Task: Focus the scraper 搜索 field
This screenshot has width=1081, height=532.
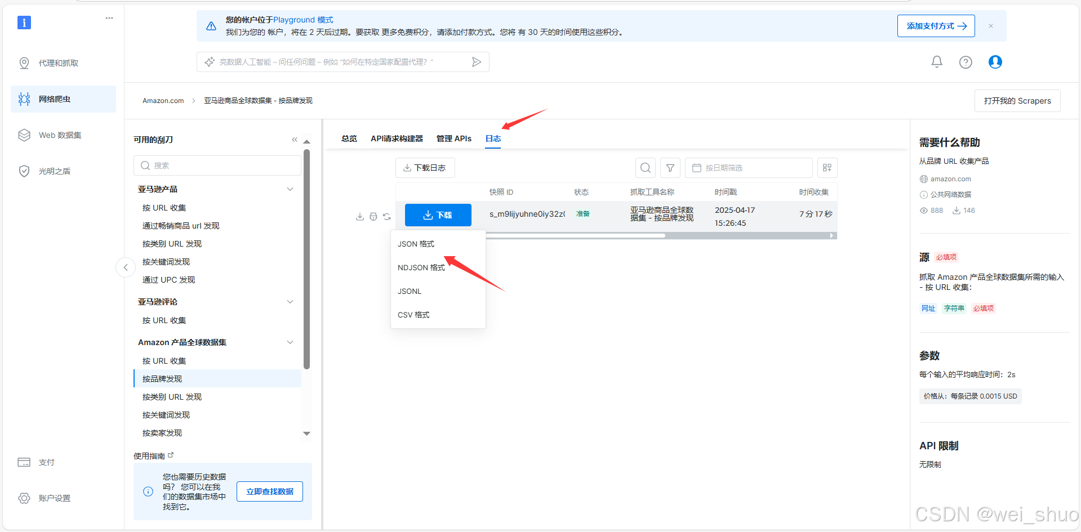Action: [x=217, y=166]
